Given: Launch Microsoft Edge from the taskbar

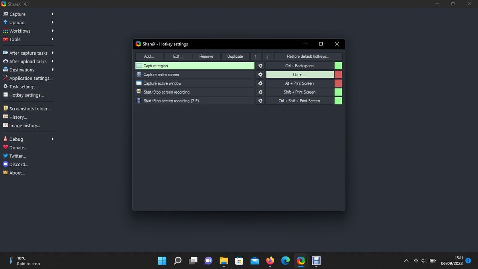Looking at the screenshot, I should click(285, 261).
